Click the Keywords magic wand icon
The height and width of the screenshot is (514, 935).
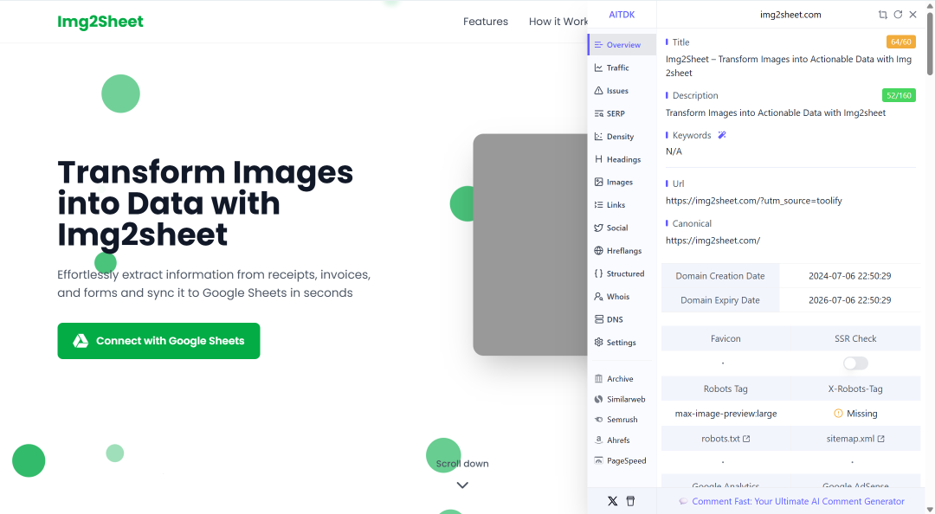(x=721, y=135)
